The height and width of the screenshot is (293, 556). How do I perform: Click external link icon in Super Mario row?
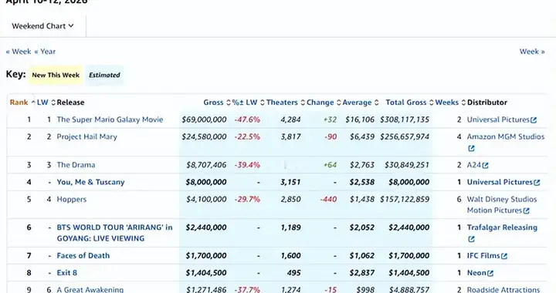[534, 120]
